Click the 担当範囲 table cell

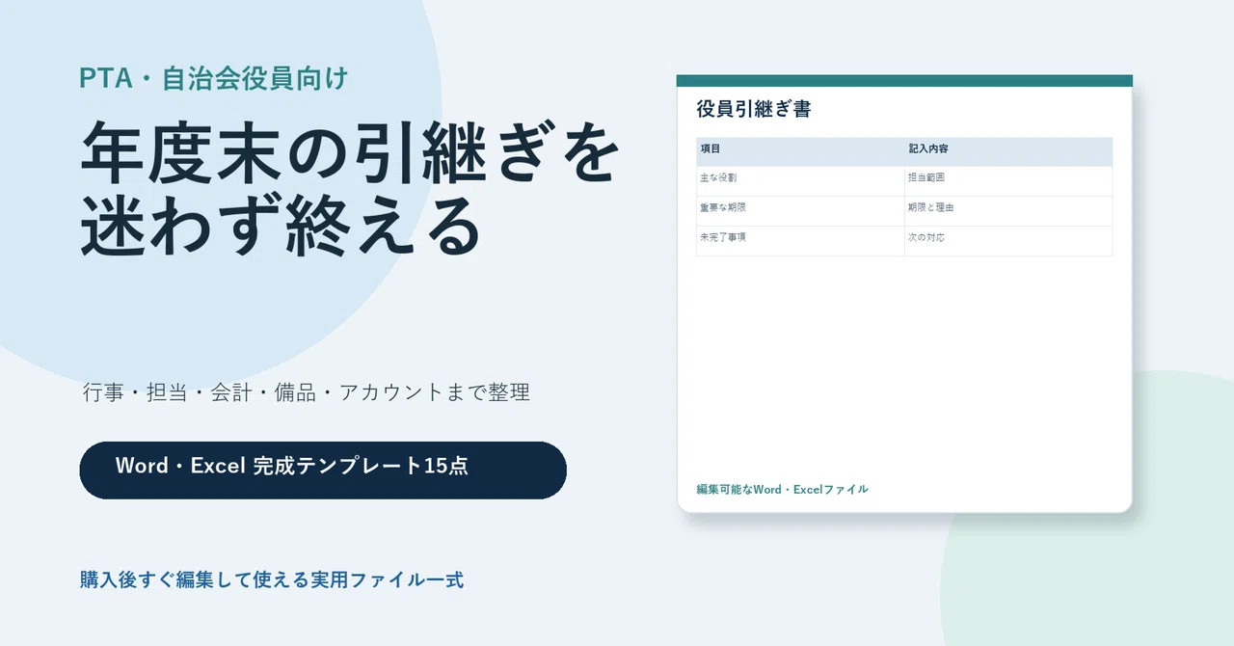pos(1008,181)
